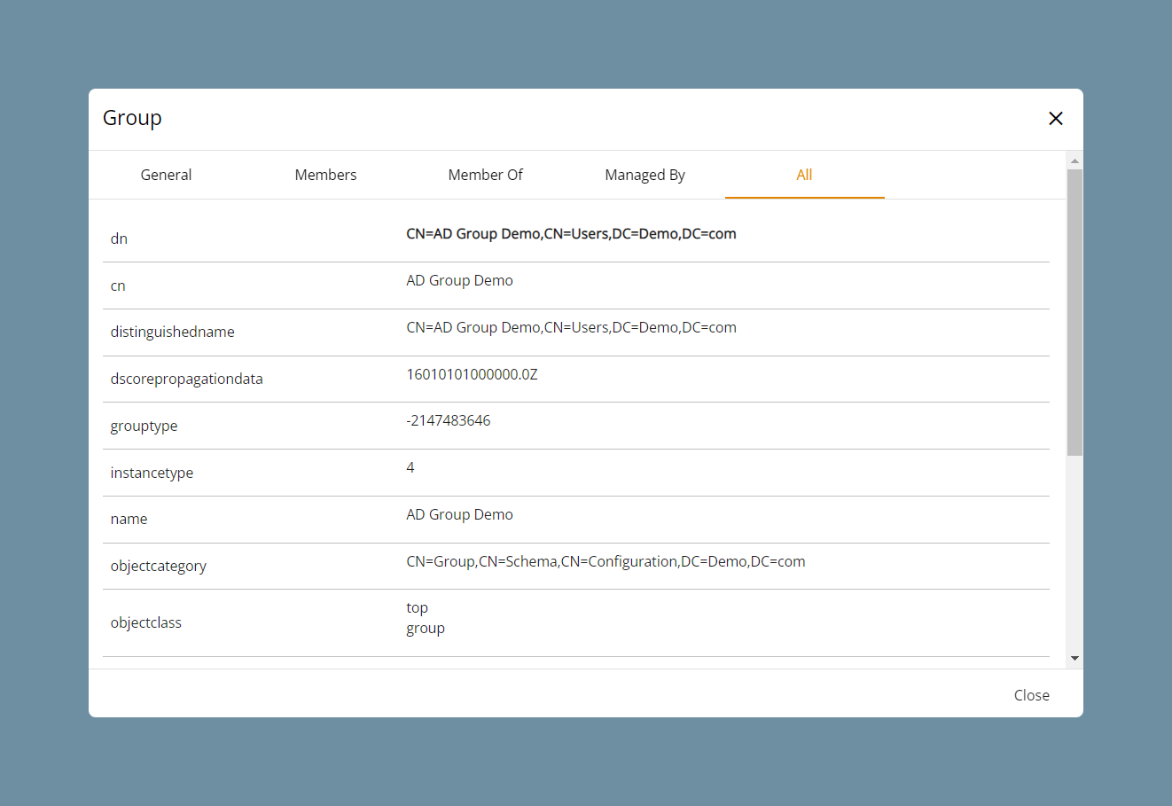Click the Close button at bottom

click(x=1031, y=695)
